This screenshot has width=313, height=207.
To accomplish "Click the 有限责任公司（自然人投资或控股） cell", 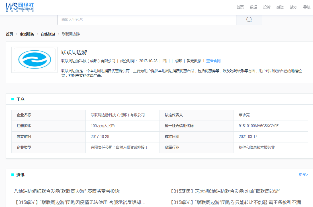I will click(x=119, y=147).
